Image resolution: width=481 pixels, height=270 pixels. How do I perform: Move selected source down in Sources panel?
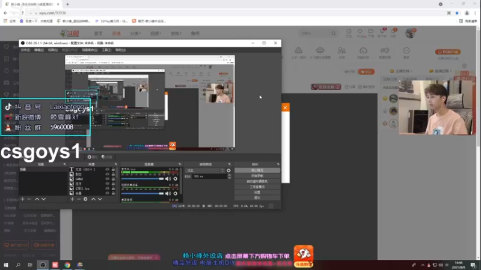point(100,199)
